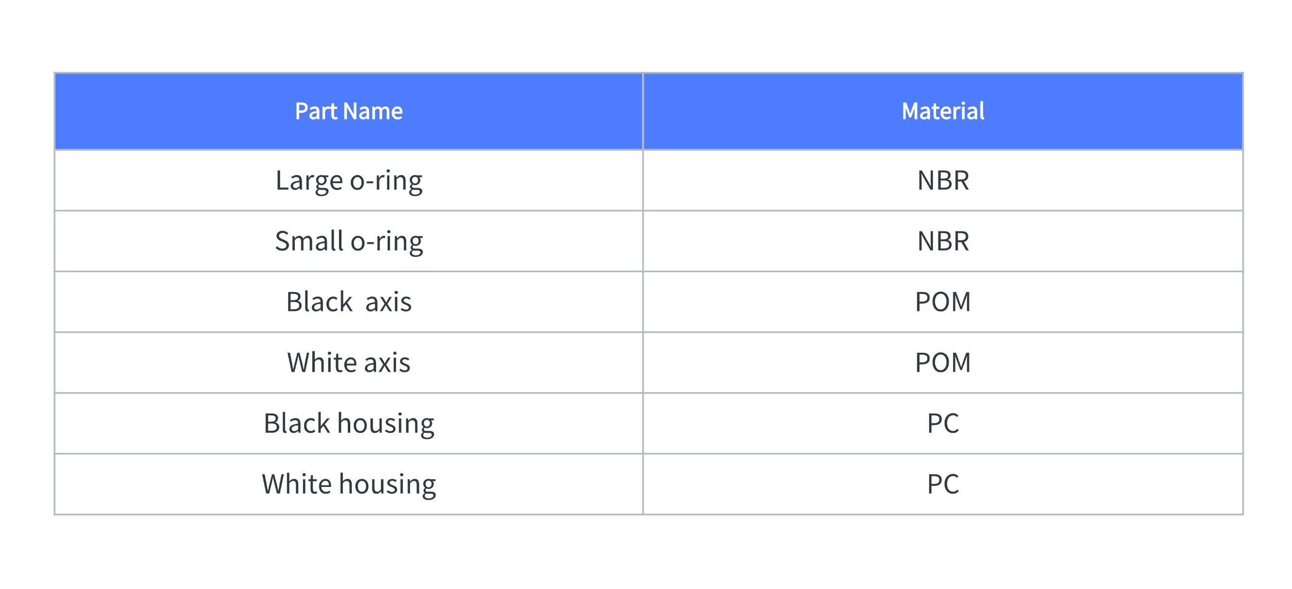Click the White axis cell

pos(349,363)
